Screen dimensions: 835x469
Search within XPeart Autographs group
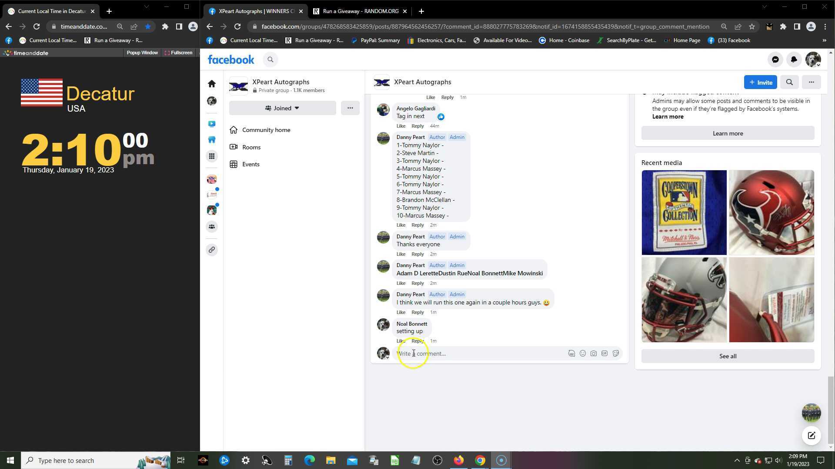pyautogui.click(x=789, y=82)
